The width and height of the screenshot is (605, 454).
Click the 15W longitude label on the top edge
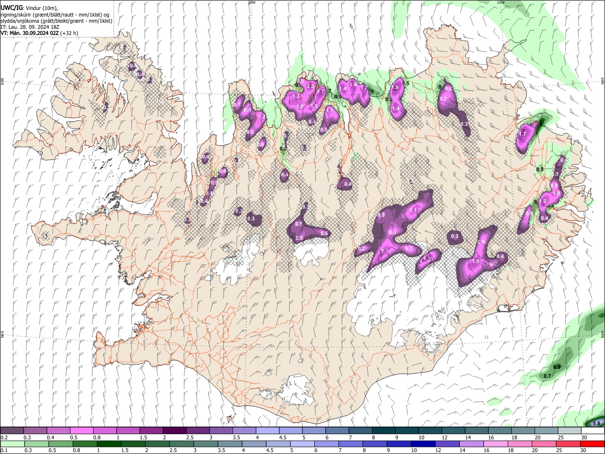pos(501,2)
